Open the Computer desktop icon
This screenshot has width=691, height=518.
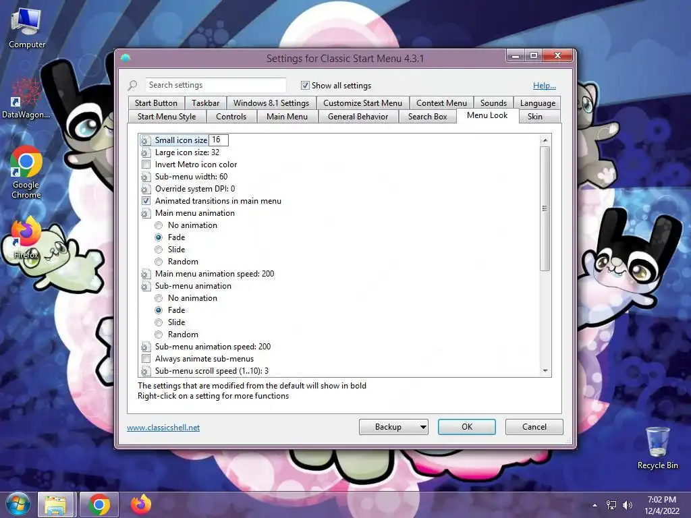click(26, 29)
